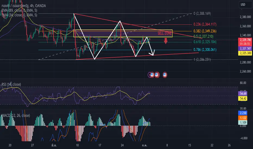Screen dimensions: 253x149
Task: Click the gold / US dollar 4h OANDA symbol title
Action: 24,6
